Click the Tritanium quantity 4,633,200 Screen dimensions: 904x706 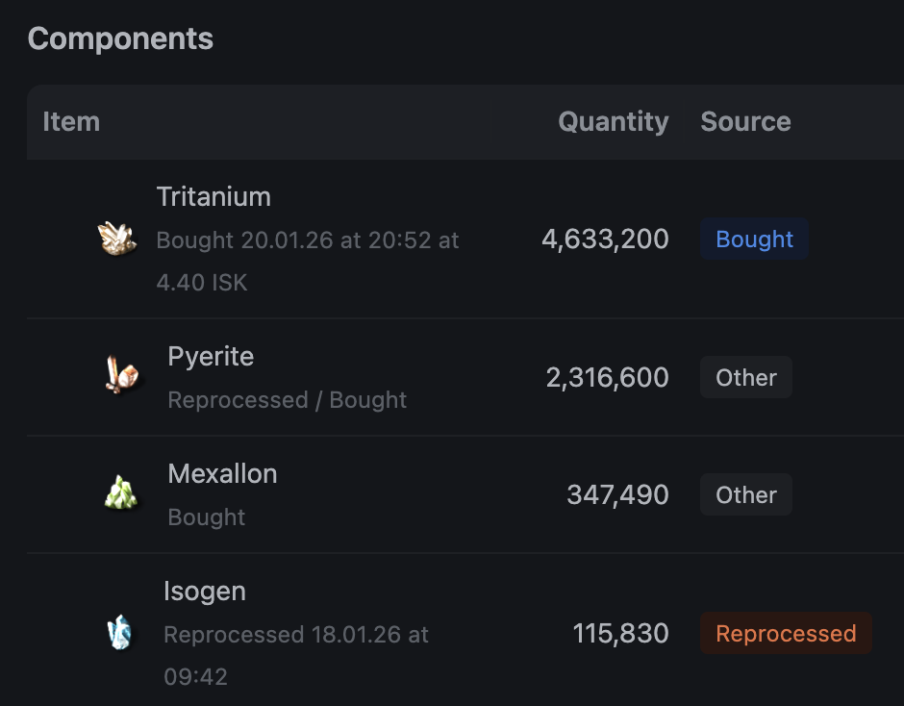pos(605,239)
